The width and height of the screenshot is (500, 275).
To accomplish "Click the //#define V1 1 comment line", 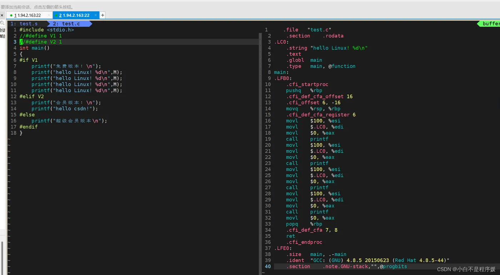I will pyautogui.click(x=41, y=36).
